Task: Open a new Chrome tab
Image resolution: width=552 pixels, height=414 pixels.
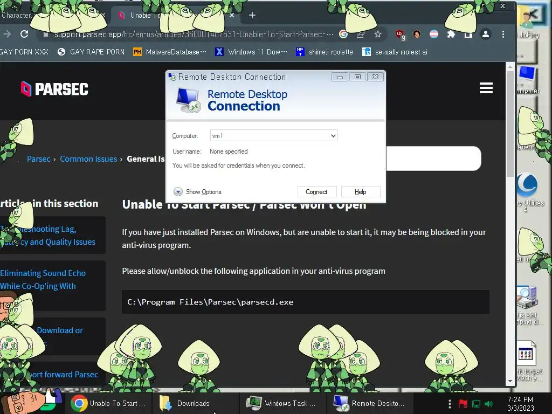Action: coord(252,15)
